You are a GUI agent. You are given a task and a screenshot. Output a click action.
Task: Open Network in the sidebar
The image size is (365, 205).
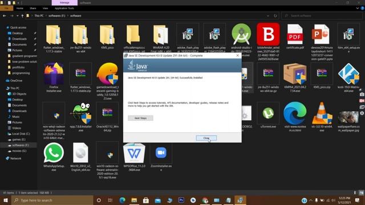pyautogui.click(x=15, y=158)
